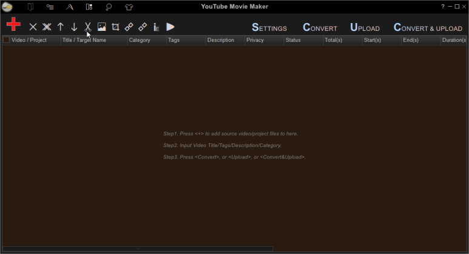Screen dimensions: 469x254
Task: Click the red plus add-video icon
Action: pyautogui.click(x=13, y=24)
